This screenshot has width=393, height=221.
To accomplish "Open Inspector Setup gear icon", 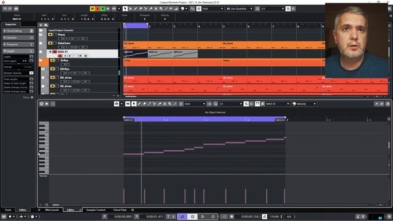I will (x=32, y=97).
